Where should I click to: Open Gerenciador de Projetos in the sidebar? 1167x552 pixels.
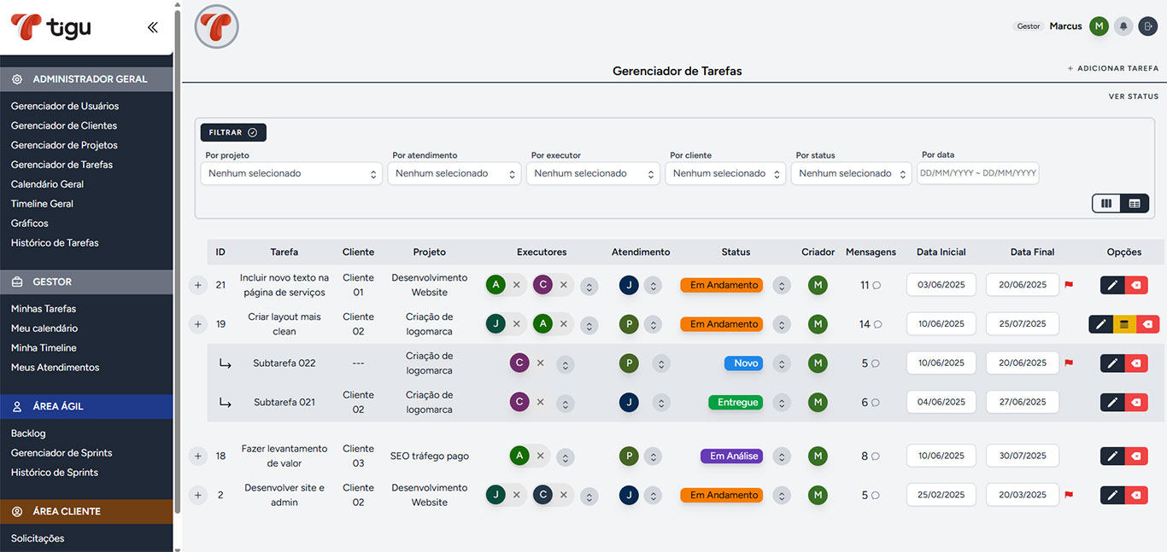(x=64, y=145)
